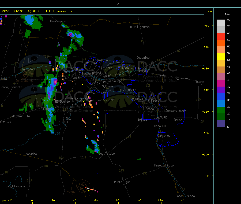The width and height of the screenshot is (241, 204).
Task: Click the Bowen map label
Action: click(178, 120)
